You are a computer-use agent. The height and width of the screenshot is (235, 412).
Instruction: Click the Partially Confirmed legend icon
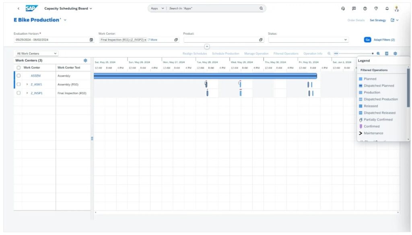click(x=361, y=120)
